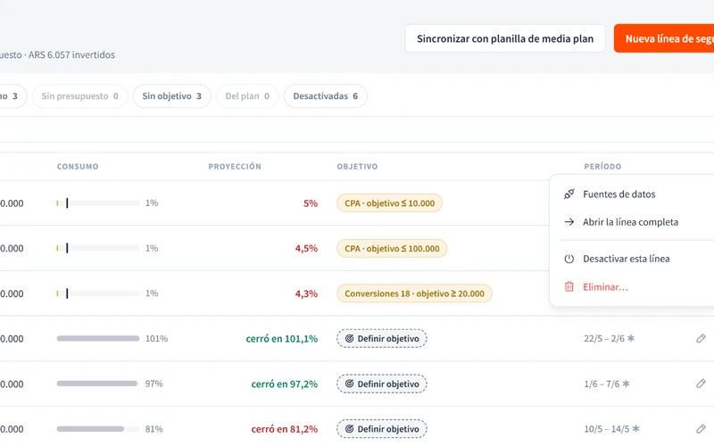Viewport: 714px width, 446px height.
Task: Click the arrow icon beside Abrir la línea completa
Action: pyautogui.click(x=569, y=222)
